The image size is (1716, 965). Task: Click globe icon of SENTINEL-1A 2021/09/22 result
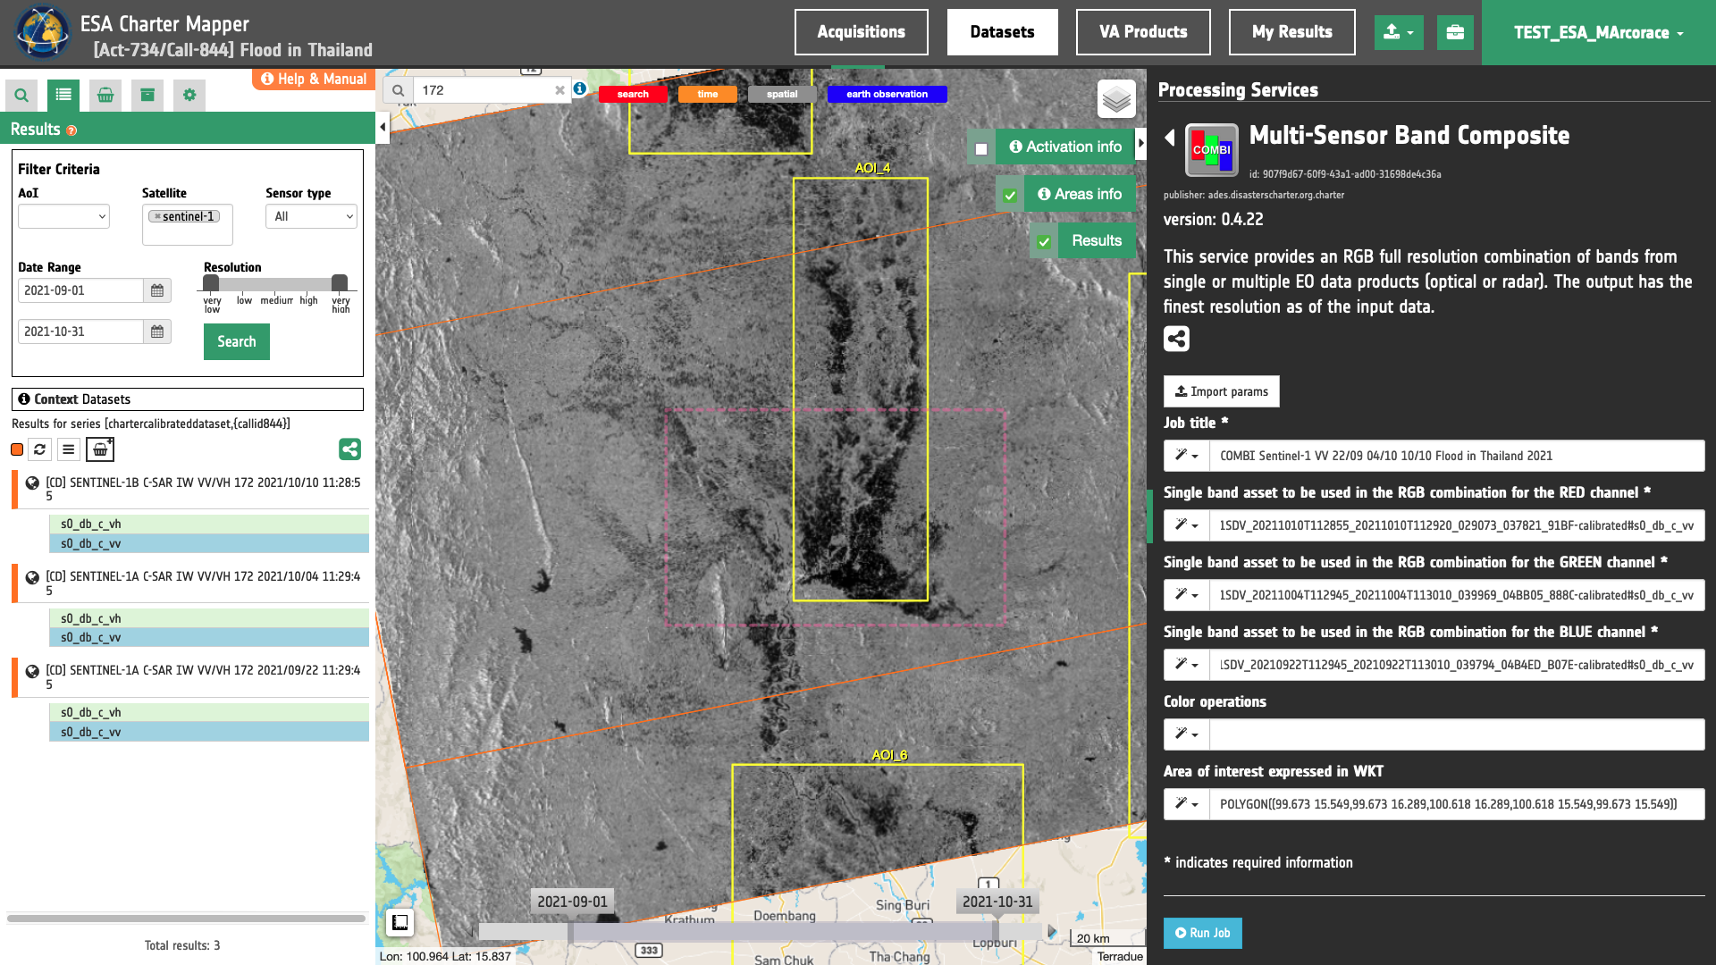pyautogui.click(x=32, y=671)
